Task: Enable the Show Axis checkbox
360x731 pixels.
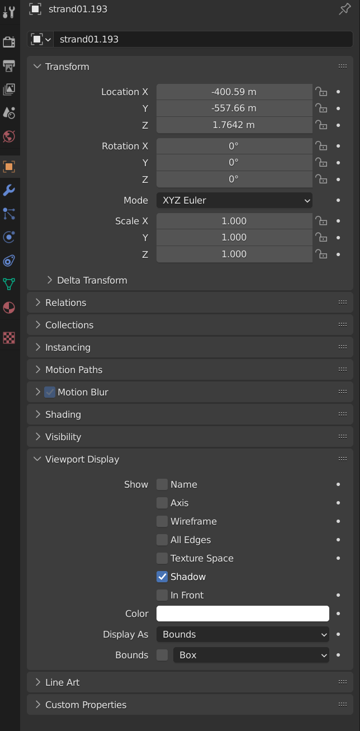Action: tap(162, 503)
